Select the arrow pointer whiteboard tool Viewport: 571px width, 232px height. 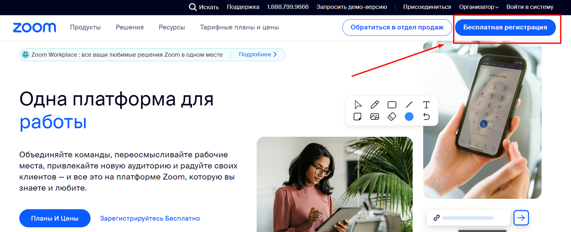358,105
